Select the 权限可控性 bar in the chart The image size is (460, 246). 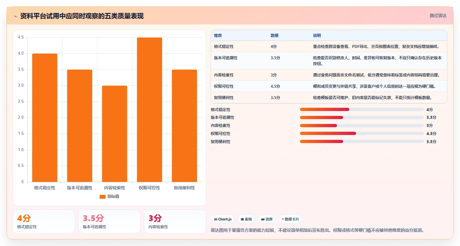pyautogui.click(x=149, y=110)
